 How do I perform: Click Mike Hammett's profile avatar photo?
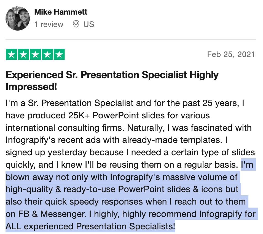18,18
